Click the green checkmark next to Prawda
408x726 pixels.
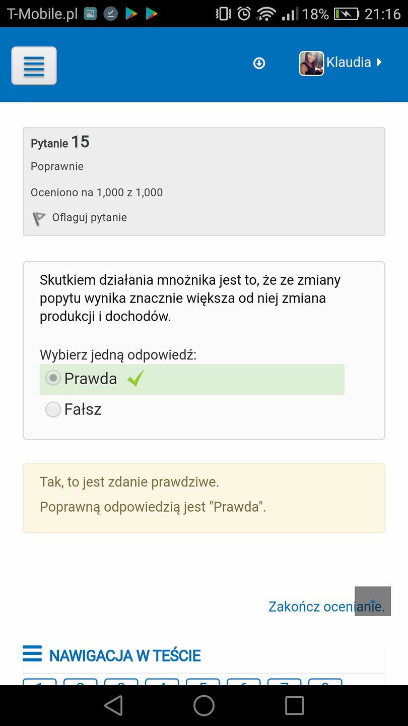point(135,378)
